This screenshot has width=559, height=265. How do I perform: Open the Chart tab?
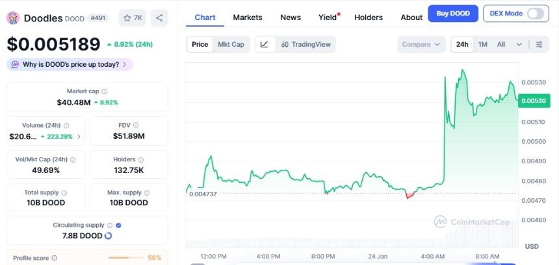pos(205,17)
